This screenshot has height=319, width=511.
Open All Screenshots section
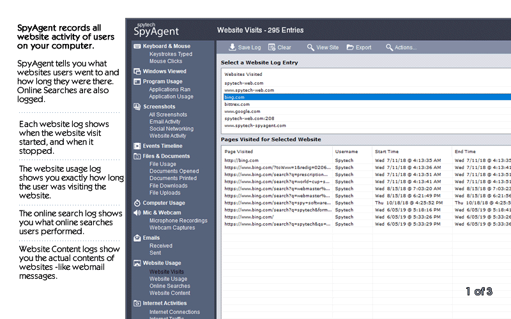168,115
